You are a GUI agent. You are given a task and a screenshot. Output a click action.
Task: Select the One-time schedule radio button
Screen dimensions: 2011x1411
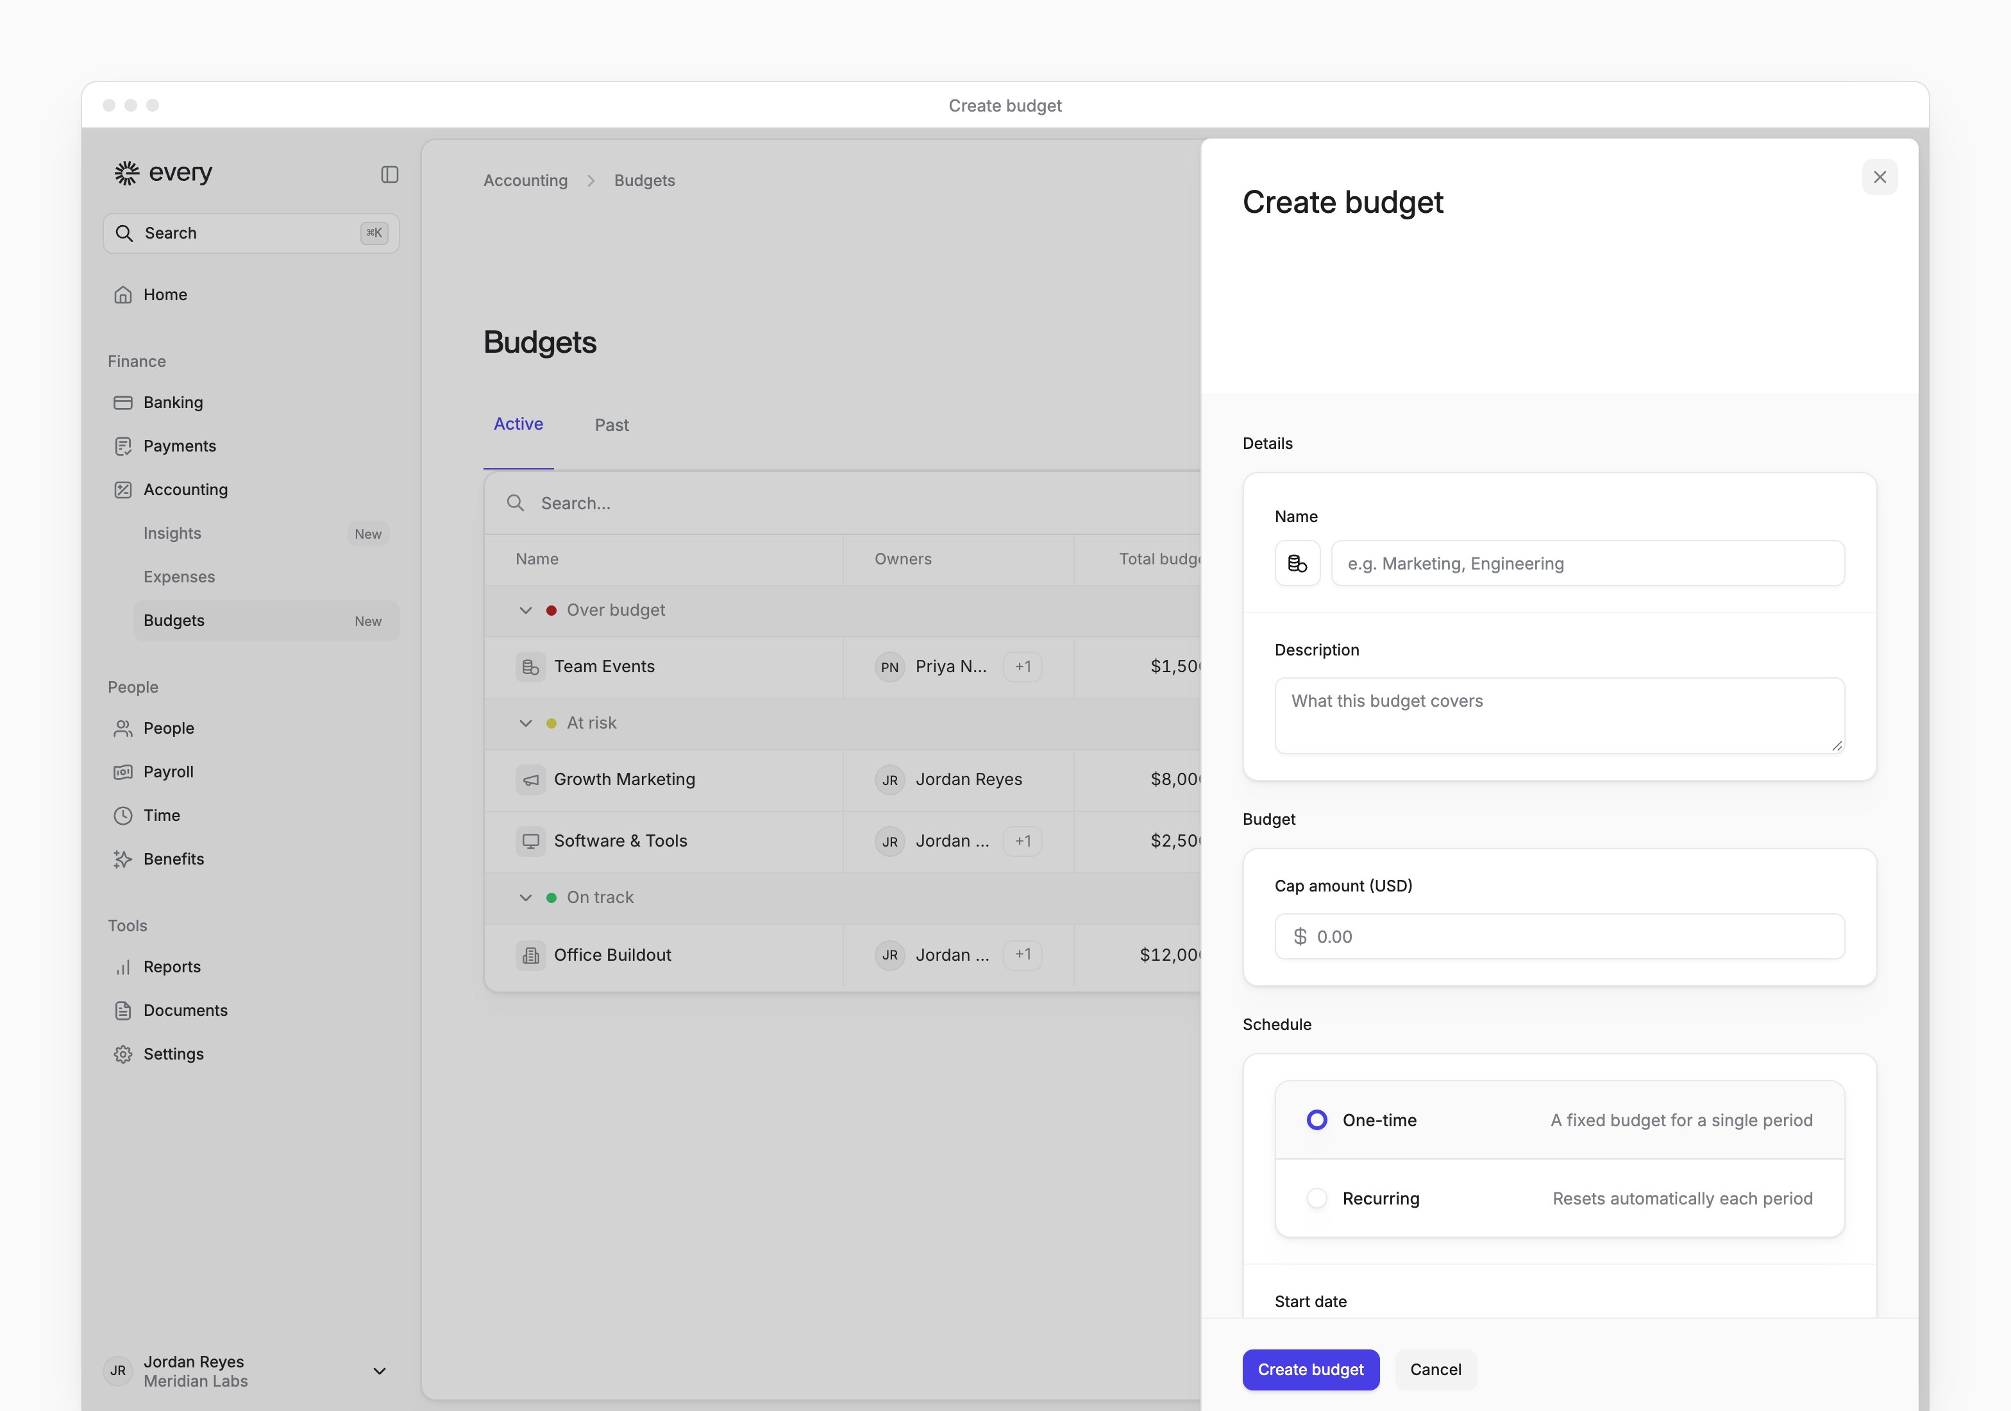pos(1317,1120)
